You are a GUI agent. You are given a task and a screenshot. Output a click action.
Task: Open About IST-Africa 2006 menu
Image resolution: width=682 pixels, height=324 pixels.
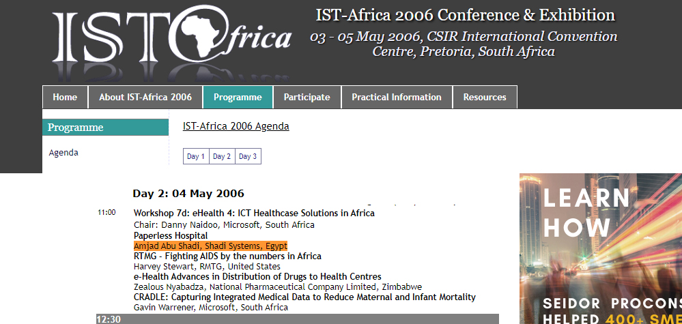(145, 98)
